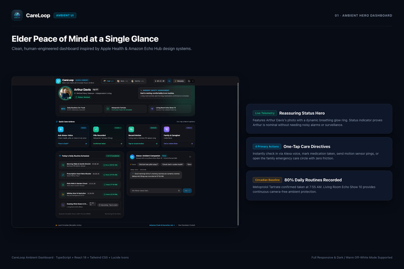Click the Ambient Safety Assessment card

tap(165, 94)
